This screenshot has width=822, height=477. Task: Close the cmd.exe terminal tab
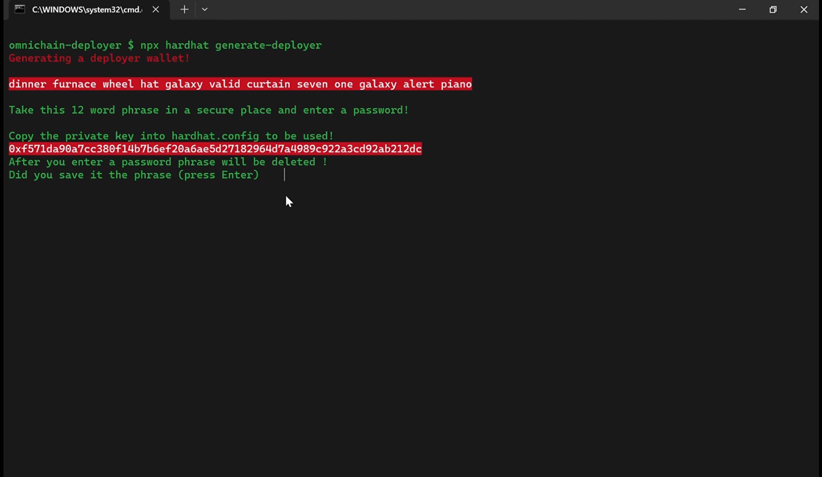pos(156,9)
